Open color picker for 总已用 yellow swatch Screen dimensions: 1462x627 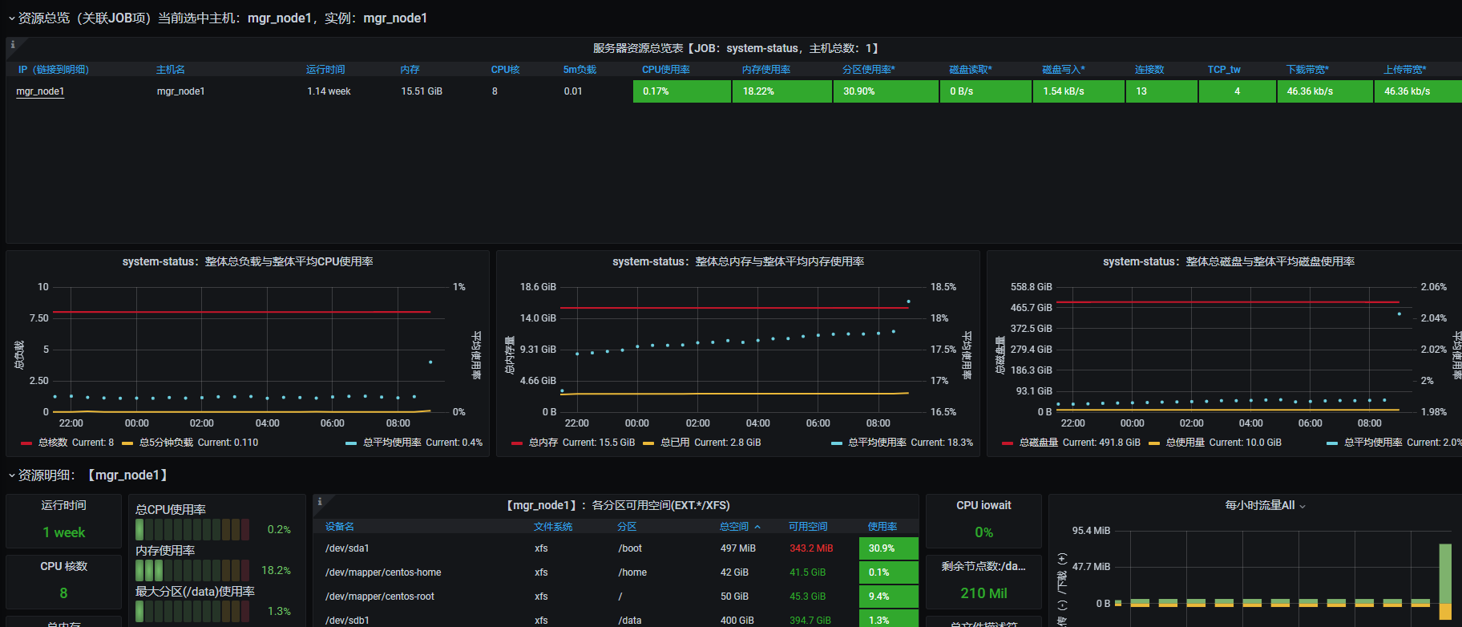648,443
